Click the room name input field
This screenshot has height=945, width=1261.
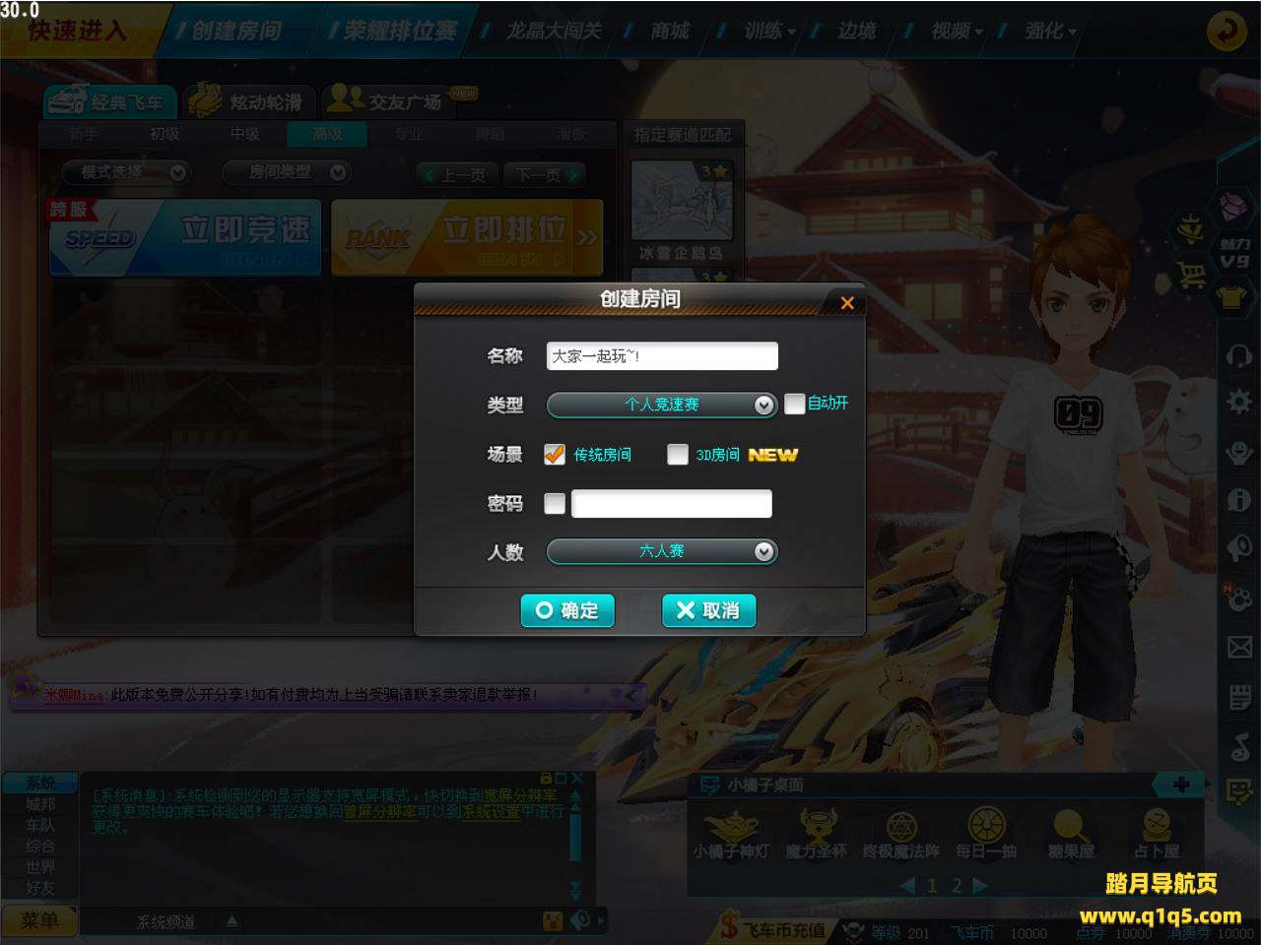[x=662, y=356]
